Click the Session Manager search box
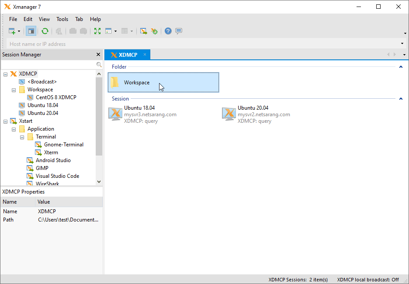The height and width of the screenshot is (284, 409). click(49, 65)
